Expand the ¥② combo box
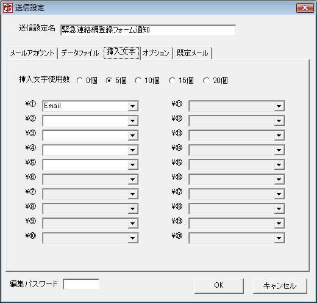 (133, 121)
